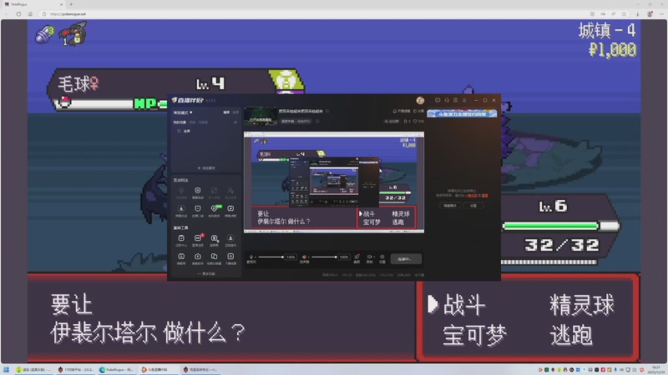This screenshot has height=375, width=668.
Task: Click the 连接中 start streaming button
Action: pyautogui.click(x=406, y=259)
